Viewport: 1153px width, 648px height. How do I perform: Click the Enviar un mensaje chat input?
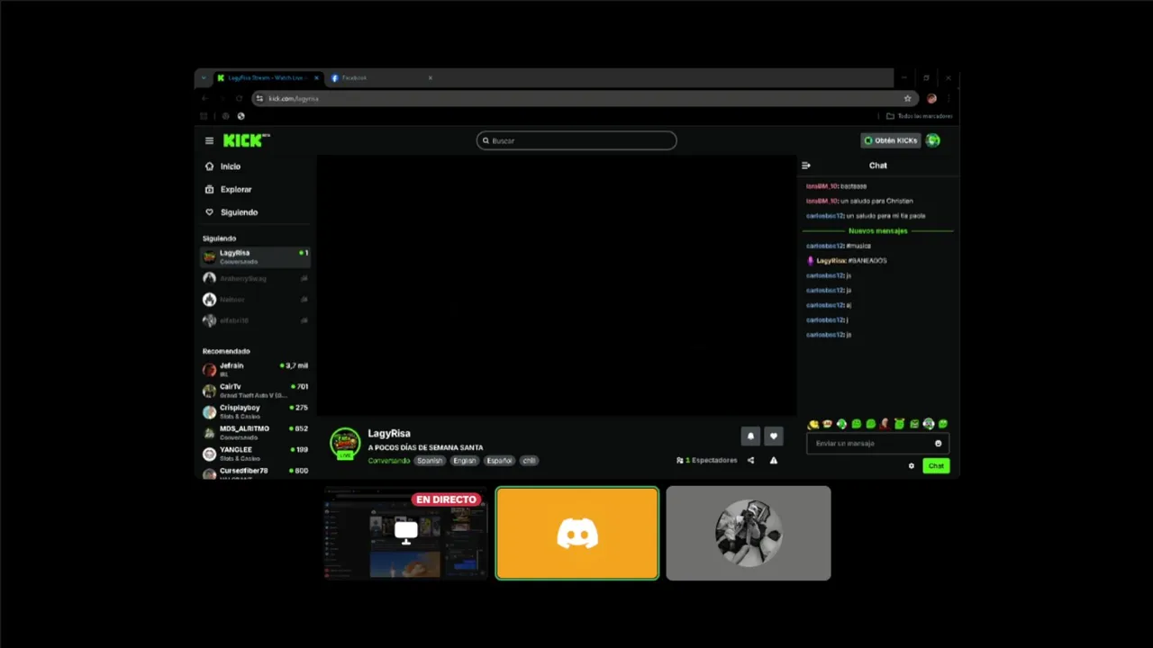click(x=877, y=444)
